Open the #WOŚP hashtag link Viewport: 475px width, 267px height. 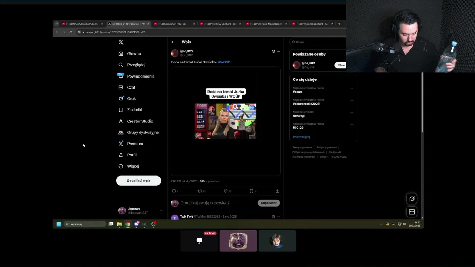(x=224, y=62)
